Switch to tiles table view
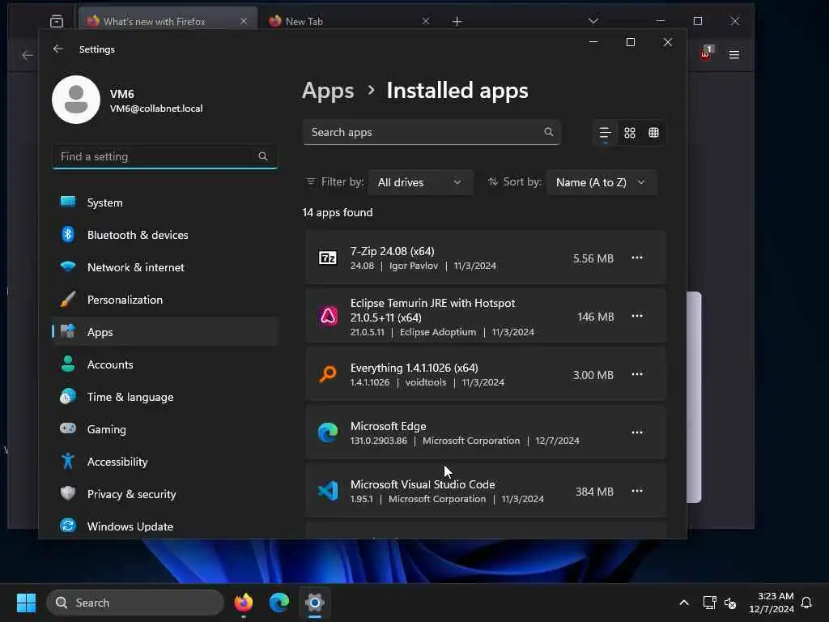Screen dimensions: 829x622 653,133
